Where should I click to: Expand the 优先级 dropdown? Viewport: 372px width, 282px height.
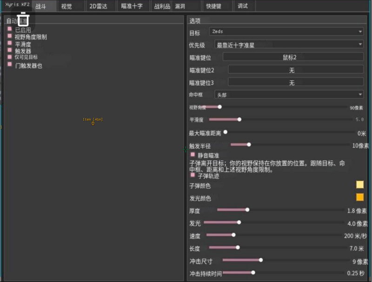coord(289,44)
